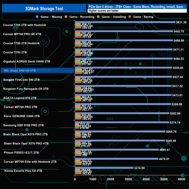
Task: Click the 5631.39 value for Crucial T705
Action: point(181,22)
